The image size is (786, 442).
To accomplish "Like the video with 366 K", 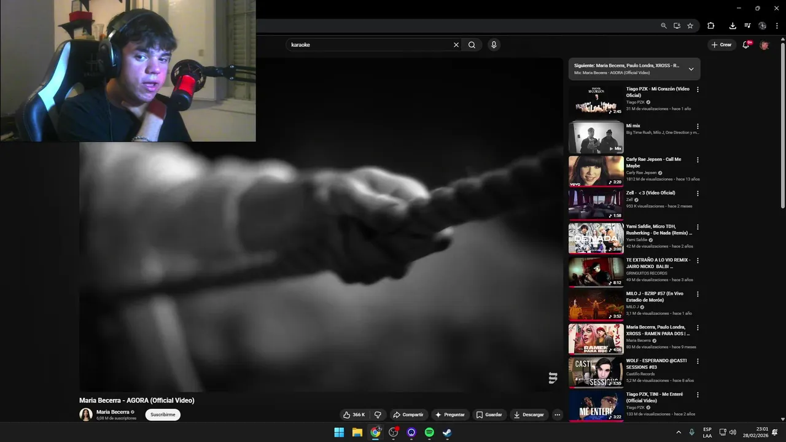I will [354, 415].
